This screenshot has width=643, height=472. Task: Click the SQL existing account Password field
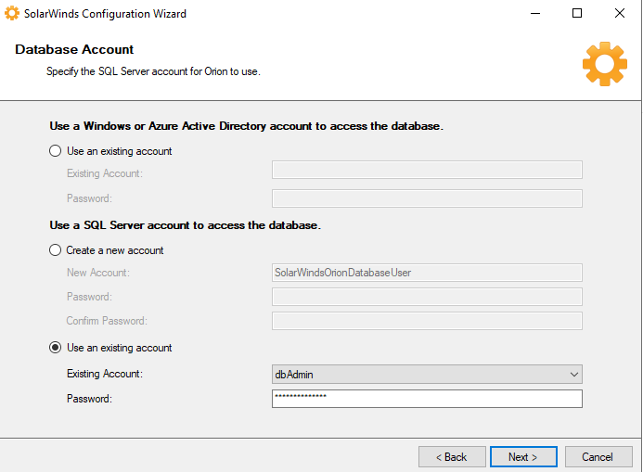tap(427, 399)
